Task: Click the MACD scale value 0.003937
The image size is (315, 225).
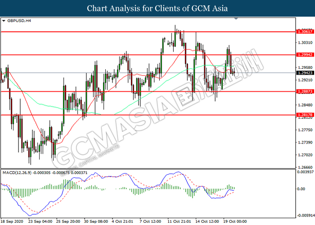Action: (306, 172)
